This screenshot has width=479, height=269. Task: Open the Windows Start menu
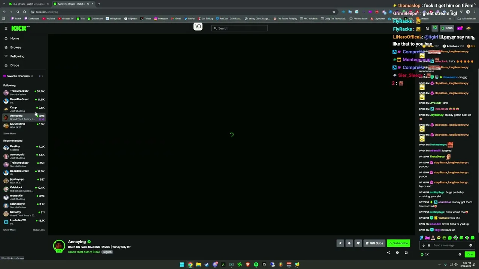click(182, 265)
